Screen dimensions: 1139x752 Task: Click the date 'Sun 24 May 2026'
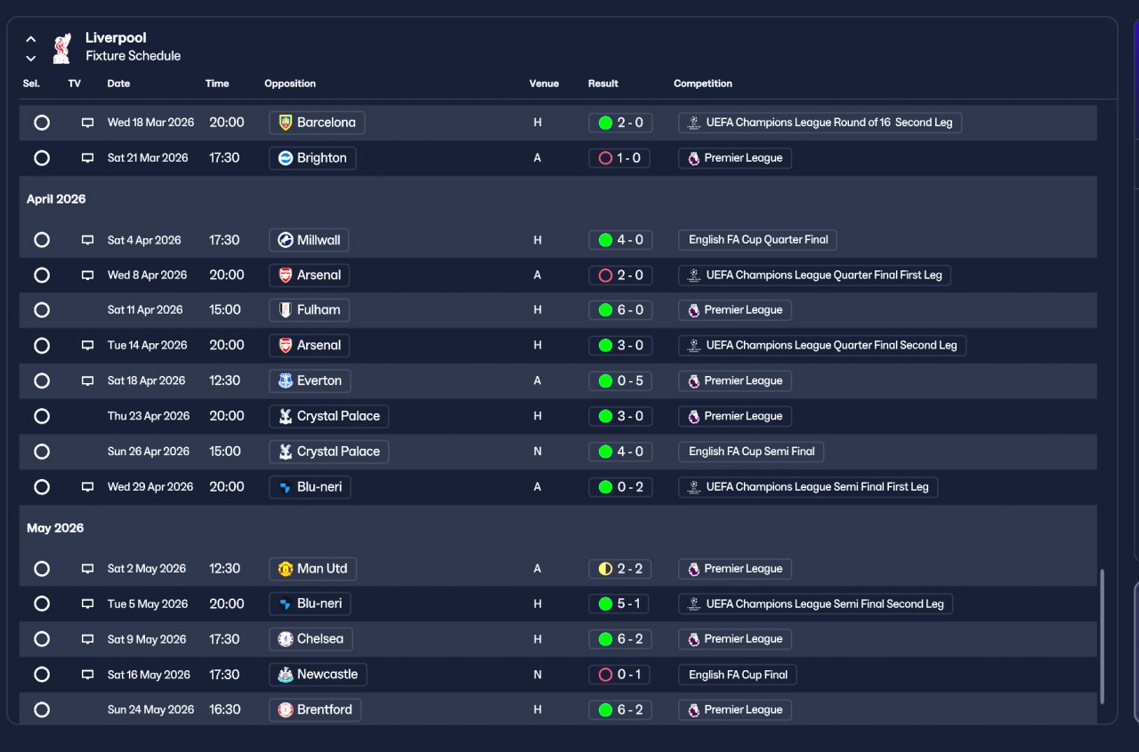click(150, 710)
